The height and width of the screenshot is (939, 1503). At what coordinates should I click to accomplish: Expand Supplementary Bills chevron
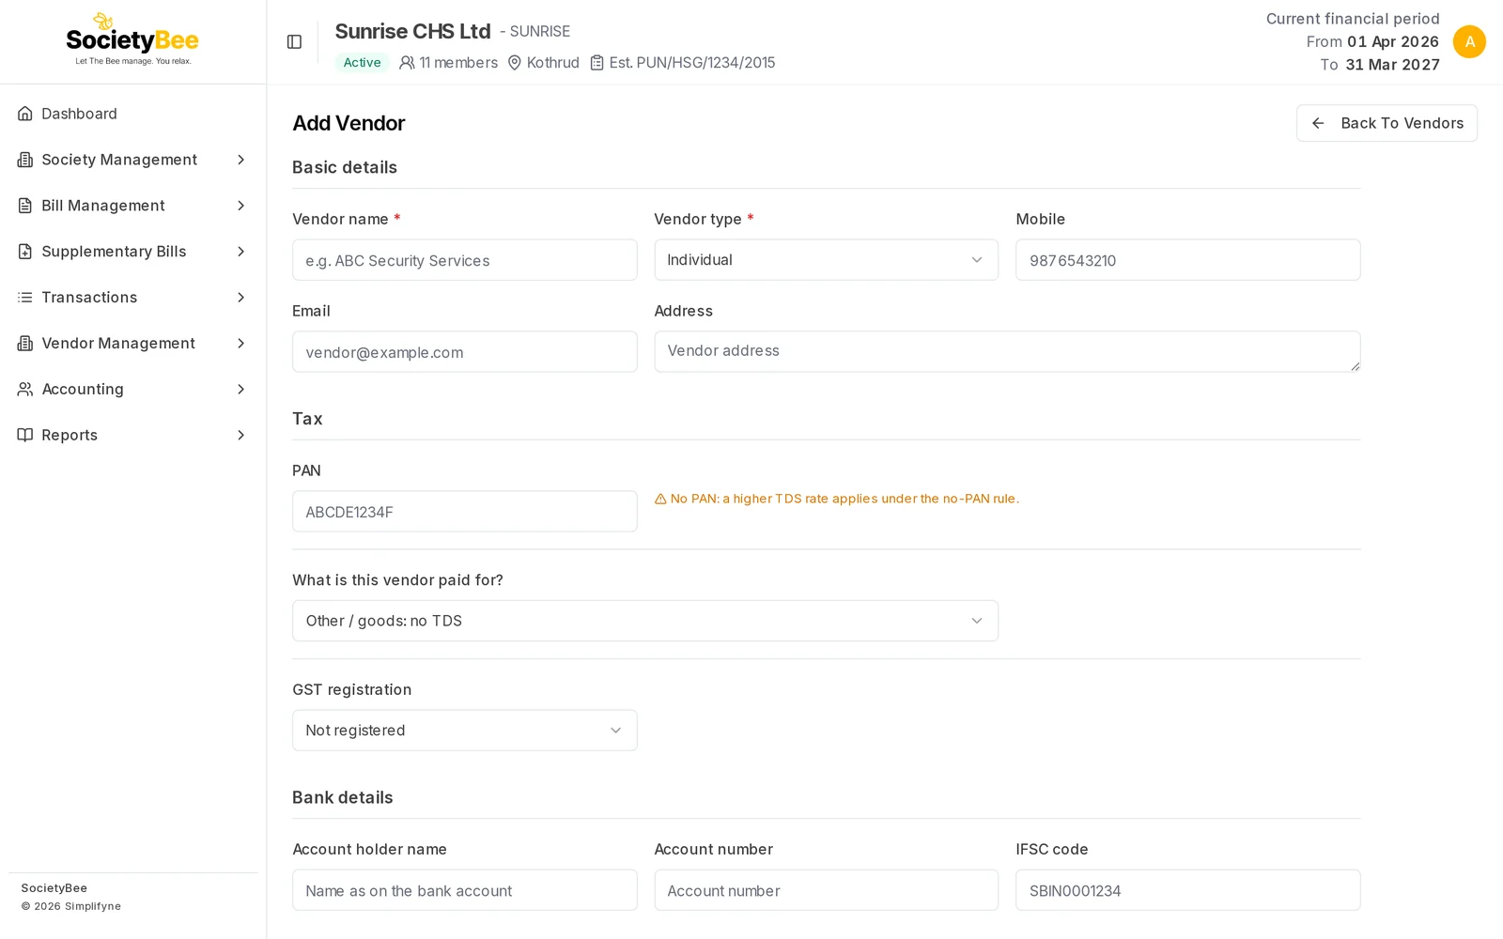(240, 252)
